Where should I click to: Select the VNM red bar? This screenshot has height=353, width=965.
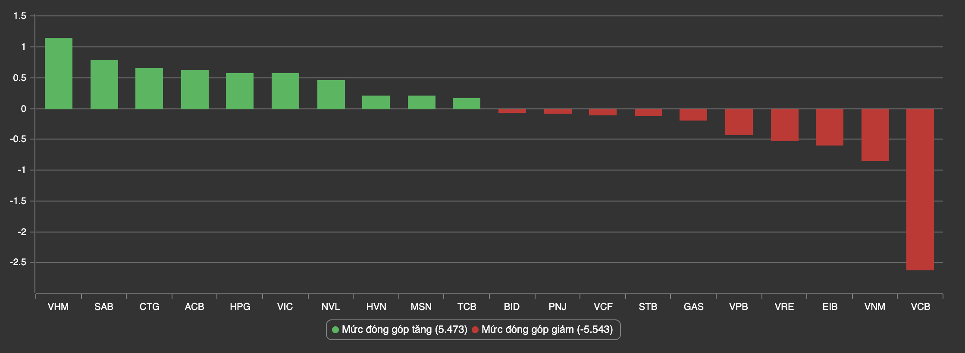click(x=875, y=135)
